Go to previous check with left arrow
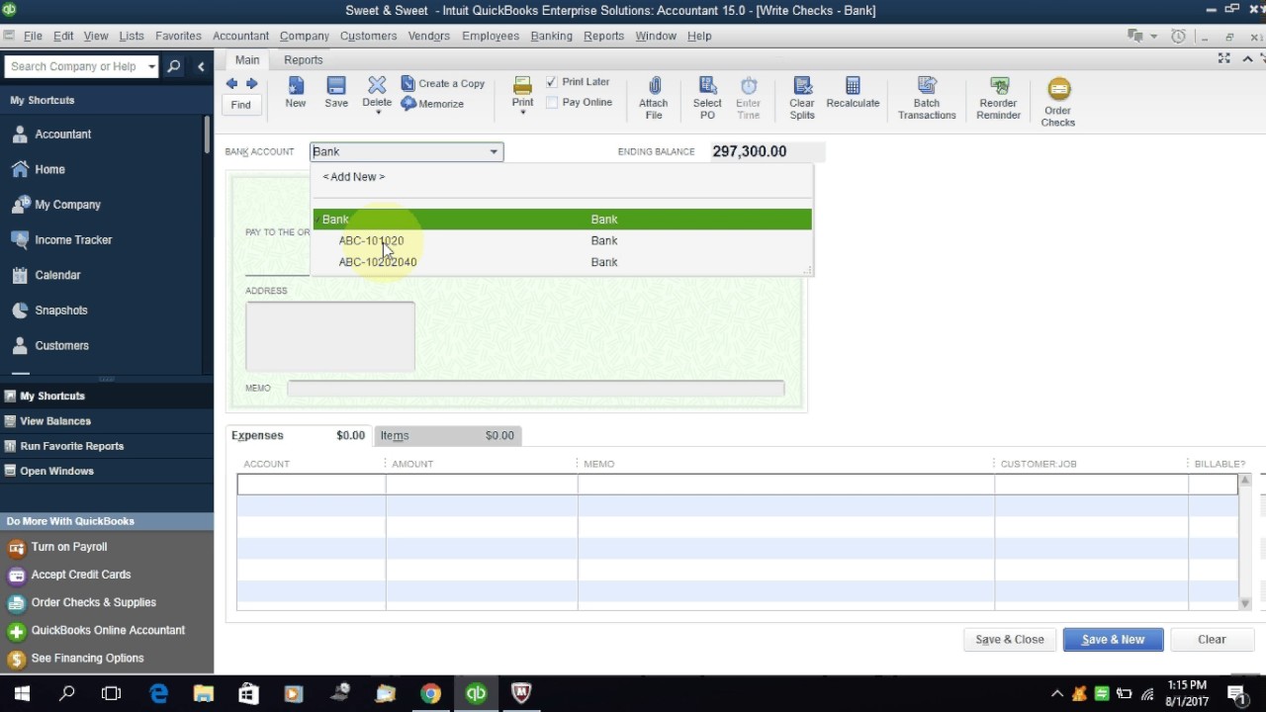The height and width of the screenshot is (712, 1266). pyautogui.click(x=231, y=84)
